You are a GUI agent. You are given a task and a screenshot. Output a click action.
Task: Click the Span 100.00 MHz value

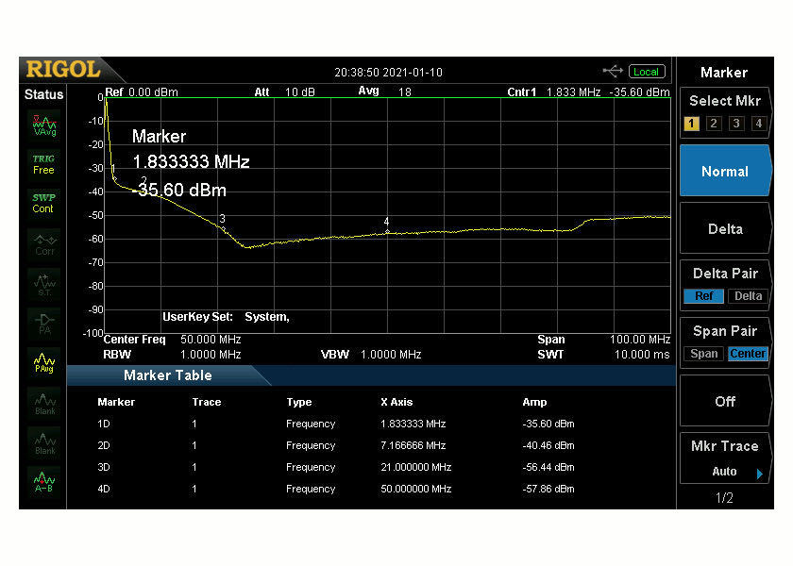click(x=640, y=340)
